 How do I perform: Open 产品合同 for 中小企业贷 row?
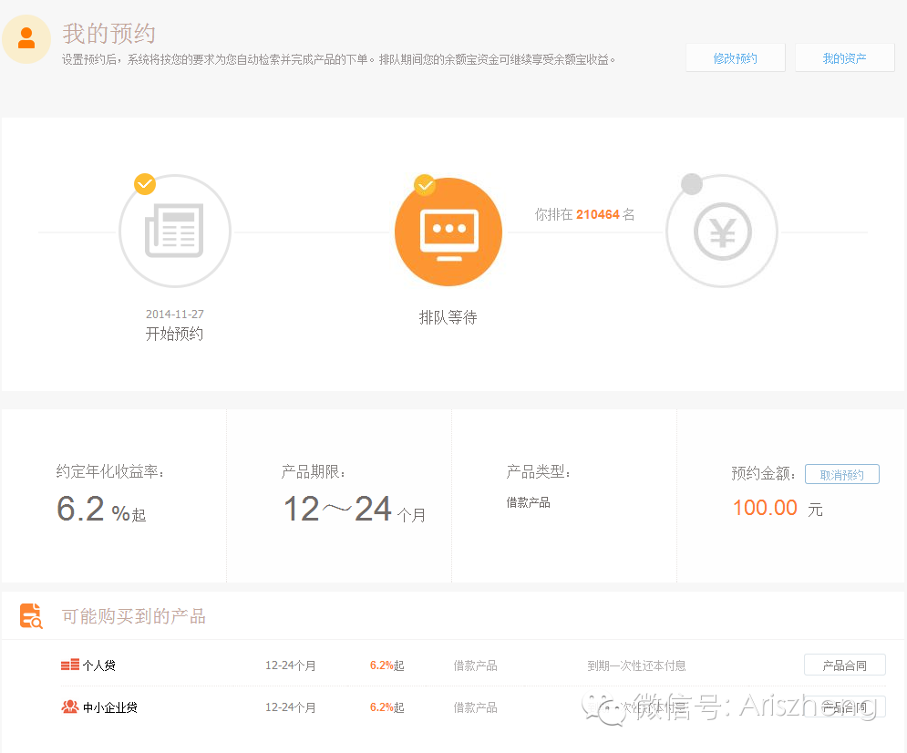tap(844, 707)
